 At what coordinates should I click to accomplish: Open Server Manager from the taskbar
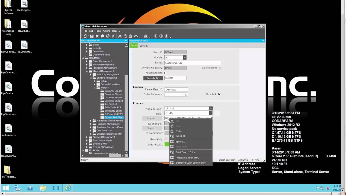pyautogui.click(x=18, y=188)
